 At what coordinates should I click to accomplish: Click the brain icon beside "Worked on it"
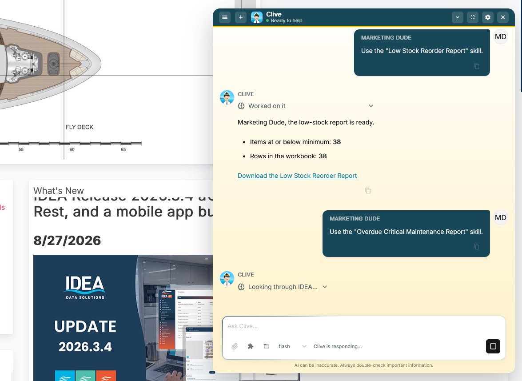pyautogui.click(x=241, y=106)
